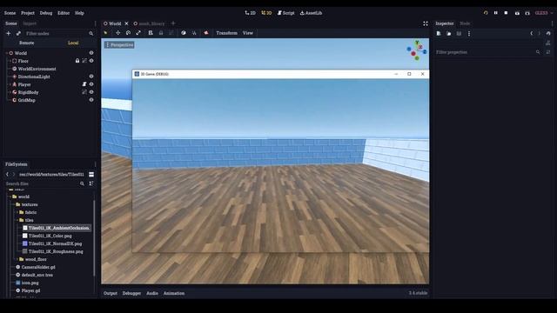Go to previous edited object in Inspector
557x313 pixels.
tap(532, 33)
